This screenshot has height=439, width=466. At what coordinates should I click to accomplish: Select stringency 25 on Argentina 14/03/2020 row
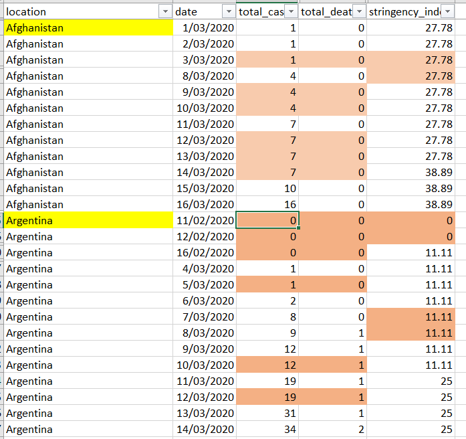(411, 429)
